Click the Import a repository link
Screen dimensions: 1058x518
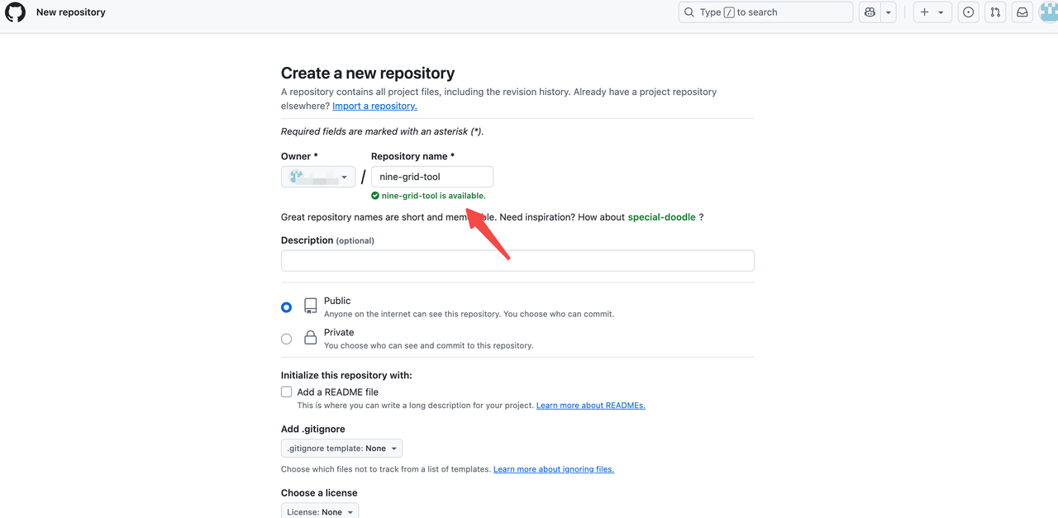pyautogui.click(x=374, y=106)
